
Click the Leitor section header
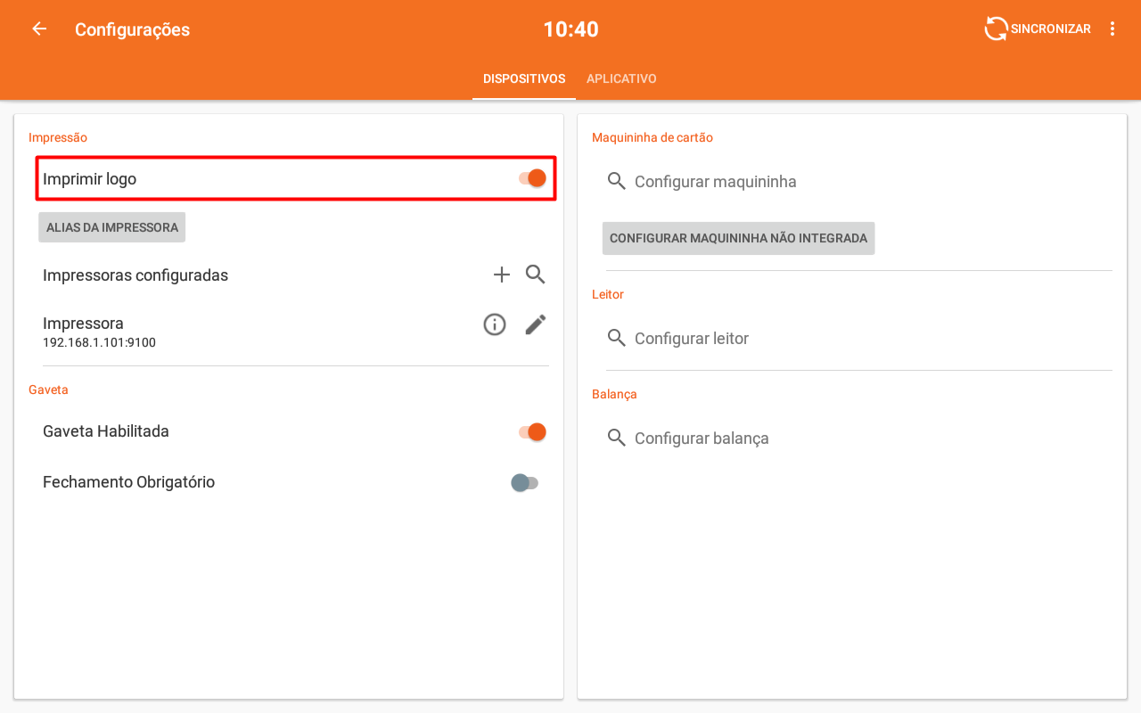[x=608, y=294]
